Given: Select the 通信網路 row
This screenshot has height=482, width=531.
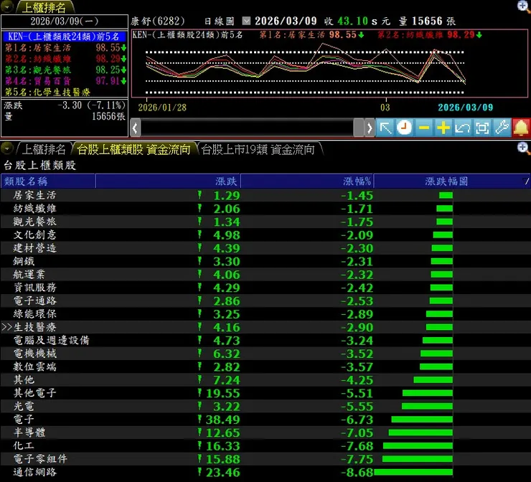Looking at the screenshot, I should coord(265,473).
